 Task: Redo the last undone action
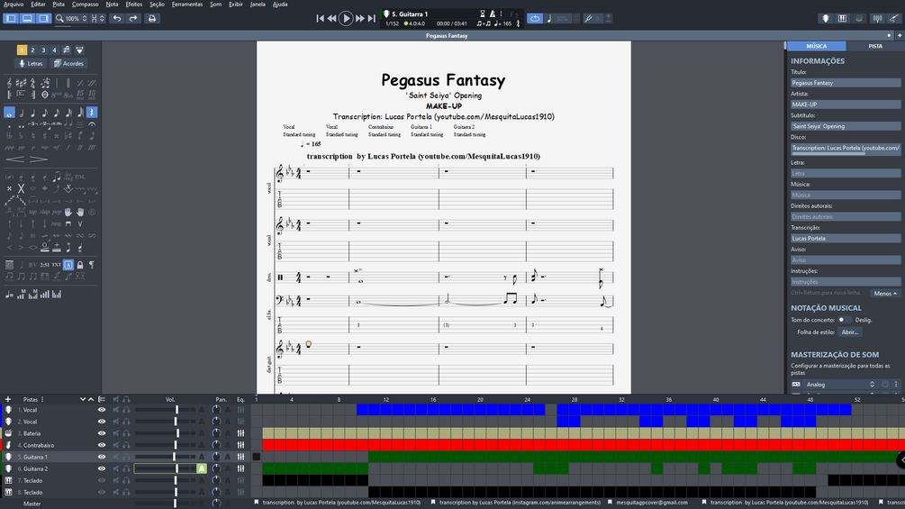[x=133, y=18]
